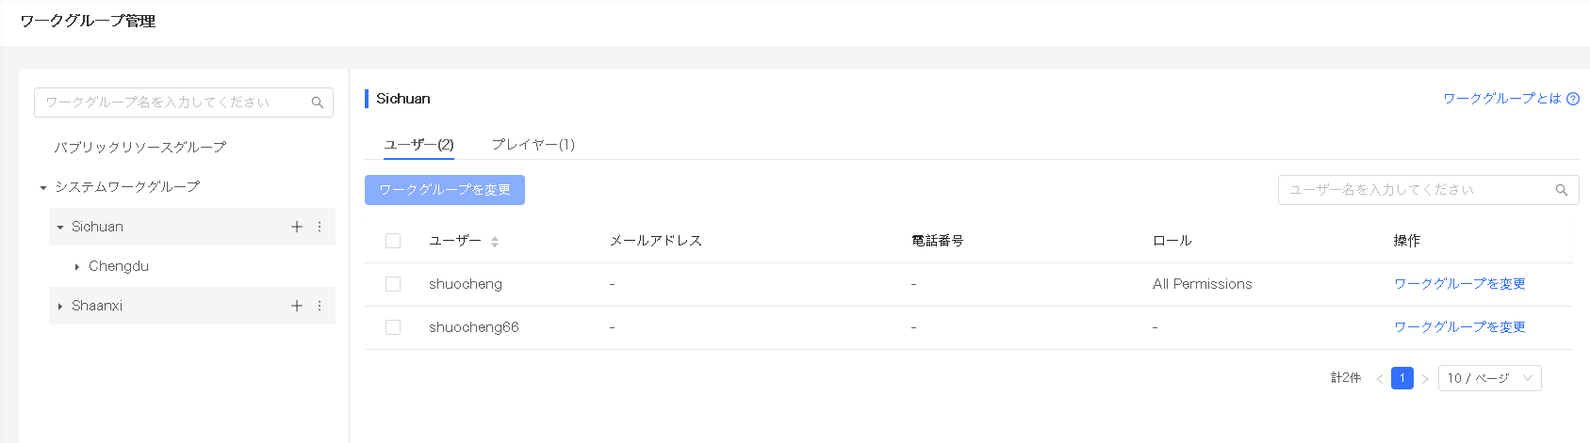
Task: Toggle the select-all users checkbox
Action: [x=393, y=241]
